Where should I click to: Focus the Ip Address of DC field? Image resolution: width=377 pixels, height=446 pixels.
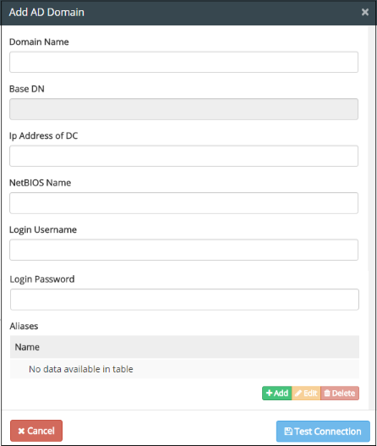[x=183, y=156]
